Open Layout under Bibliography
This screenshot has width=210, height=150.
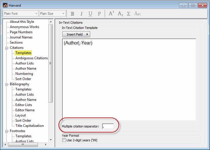click(x=21, y=115)
